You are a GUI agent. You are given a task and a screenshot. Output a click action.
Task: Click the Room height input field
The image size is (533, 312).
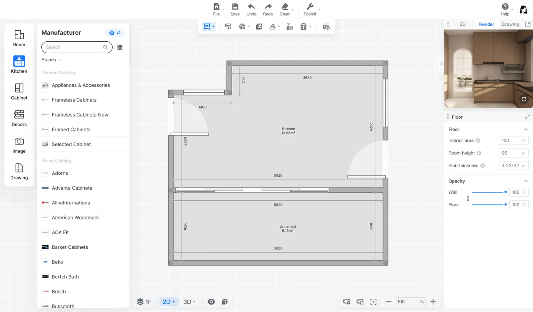(510, 153)
